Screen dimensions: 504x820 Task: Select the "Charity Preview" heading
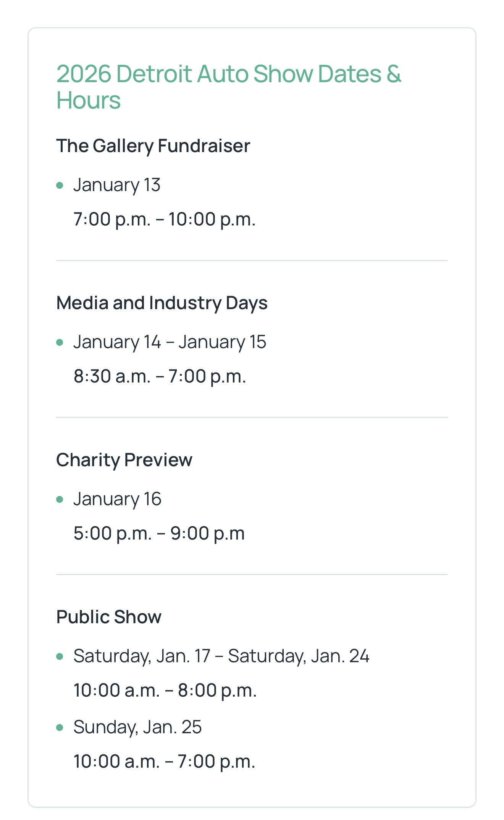(x=124, y=460)
